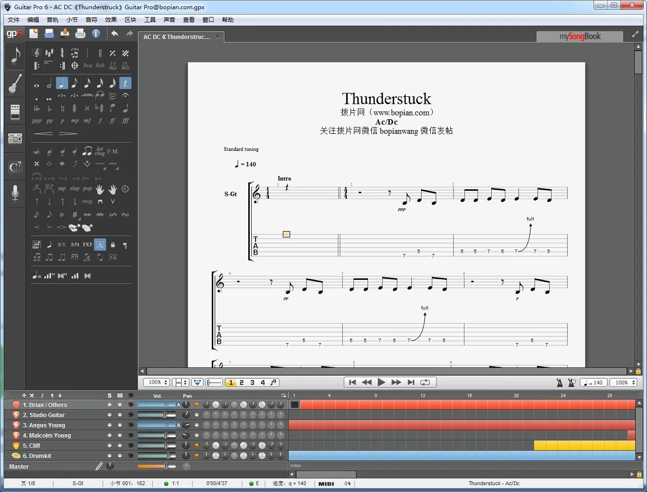Image resolution: width=647 pixels, height=492 pixels.
Task: Apply the let ring effect
Action: click(100, 151)
